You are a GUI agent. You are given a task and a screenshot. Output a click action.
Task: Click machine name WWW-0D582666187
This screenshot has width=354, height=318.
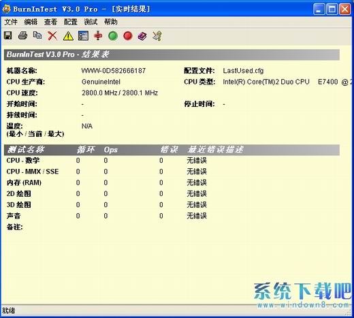114,71
